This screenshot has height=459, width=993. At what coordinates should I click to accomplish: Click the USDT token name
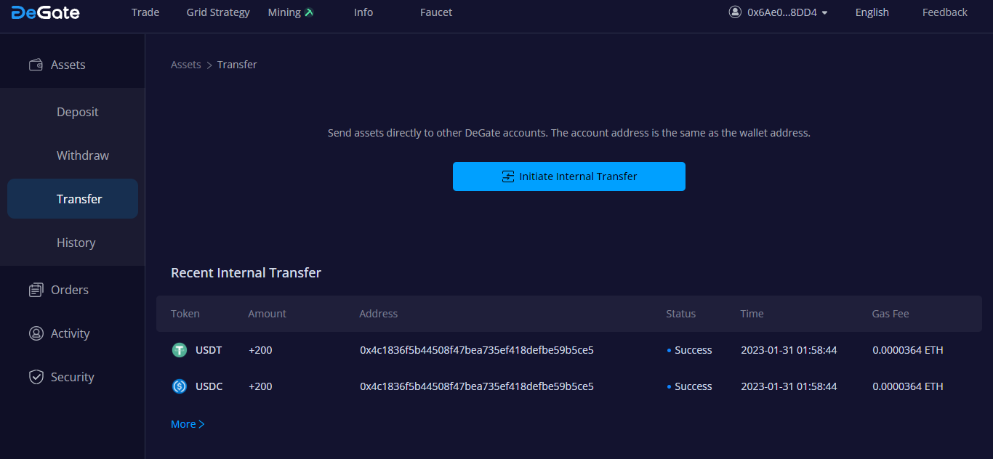click(209, 350)
